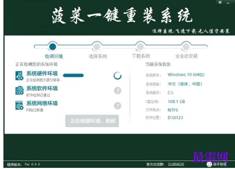The image size is (235, 169).
Task: Click the Ver 6.6.0 version text
Action: pos(32,164)
